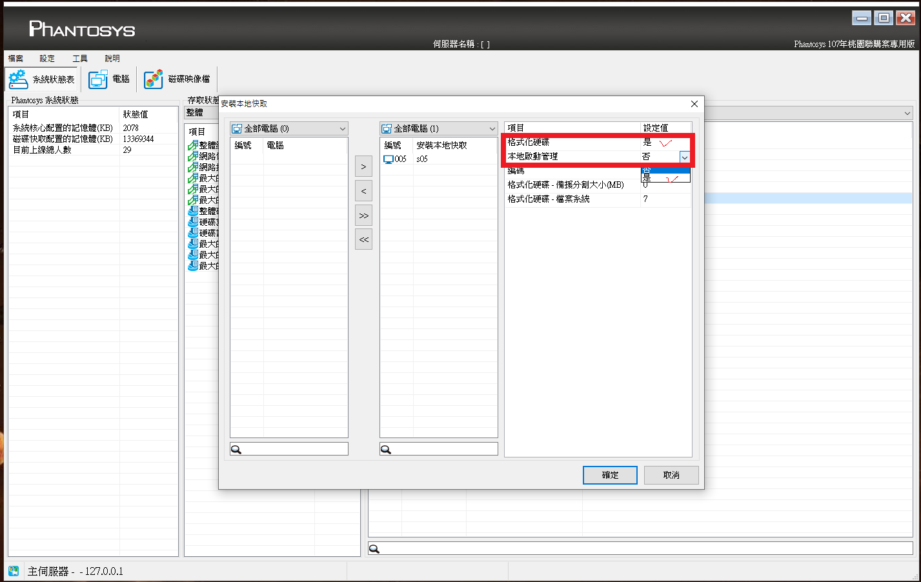The image size is (921, 582).
Task: Click the computers icon in 全部電腦 (1) box
Action: click(387, 128)
